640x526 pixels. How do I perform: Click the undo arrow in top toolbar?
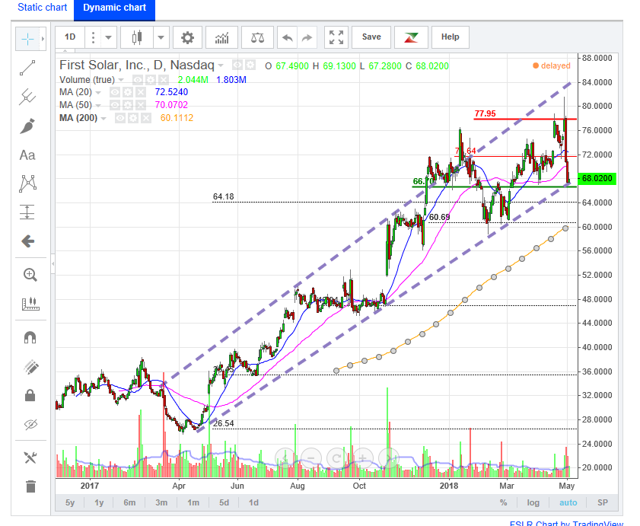click(288, 37)
